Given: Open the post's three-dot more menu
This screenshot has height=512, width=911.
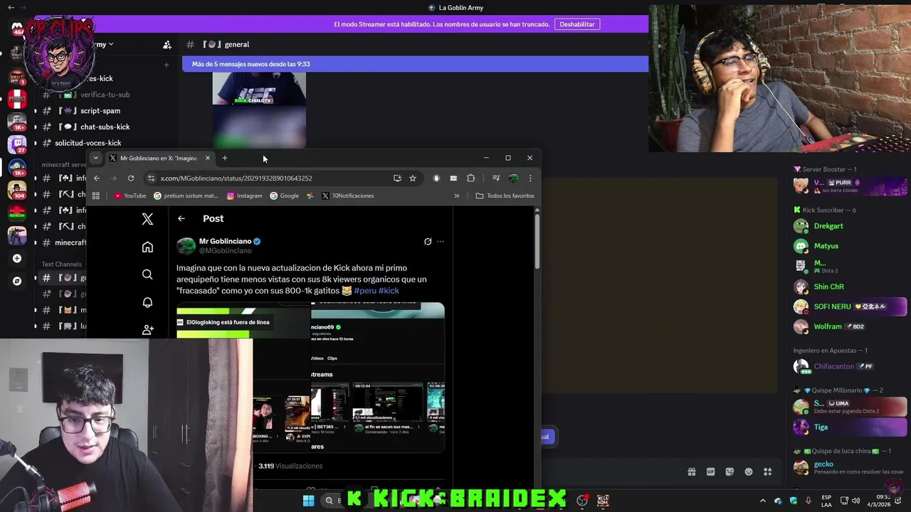Looking at the screenshot, I should coord(441,241).
